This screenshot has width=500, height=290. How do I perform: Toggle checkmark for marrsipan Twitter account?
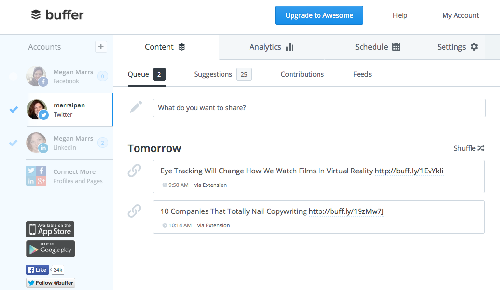click(14, 110)
